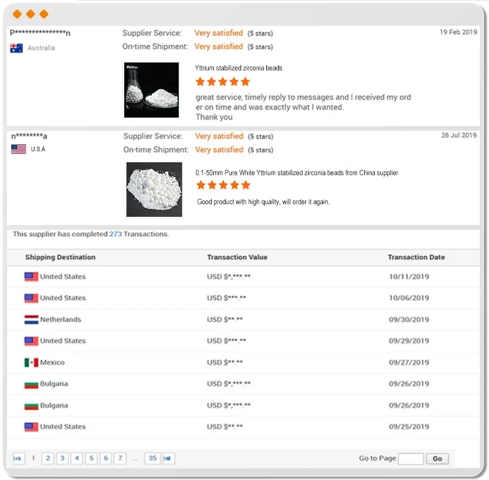The image size is (489, 480).
Task: Open the zirconia beads flask product thumbnail
Action: 151,90
